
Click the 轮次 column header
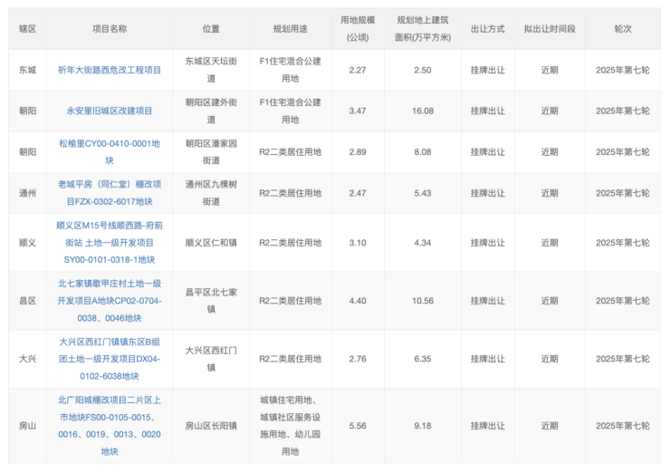click(x=623, y=28)
